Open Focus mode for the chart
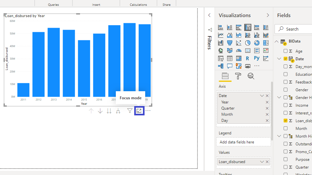Image resolution: width=312 pixels, height=175 pixels. (x=139, y=111)
